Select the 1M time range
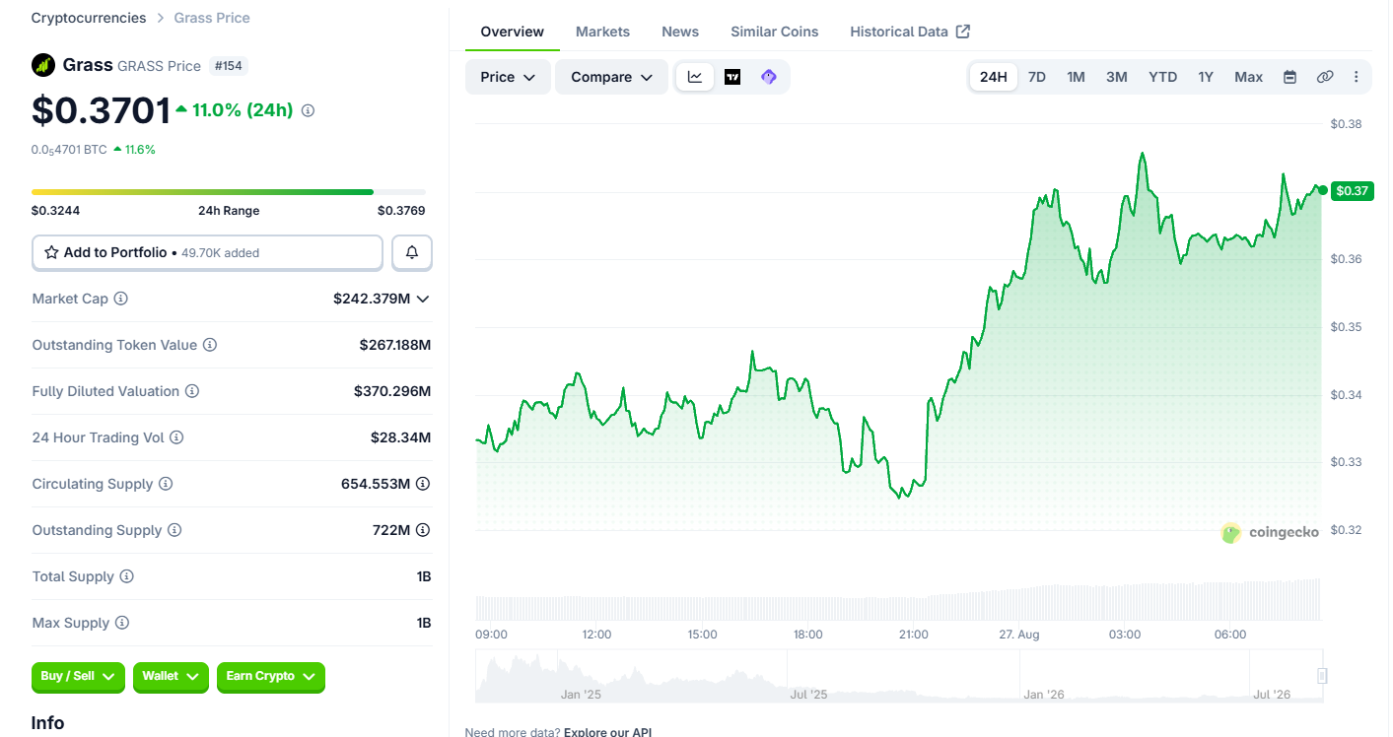Screen dimensions: 1393x737 click(1076, 77)
